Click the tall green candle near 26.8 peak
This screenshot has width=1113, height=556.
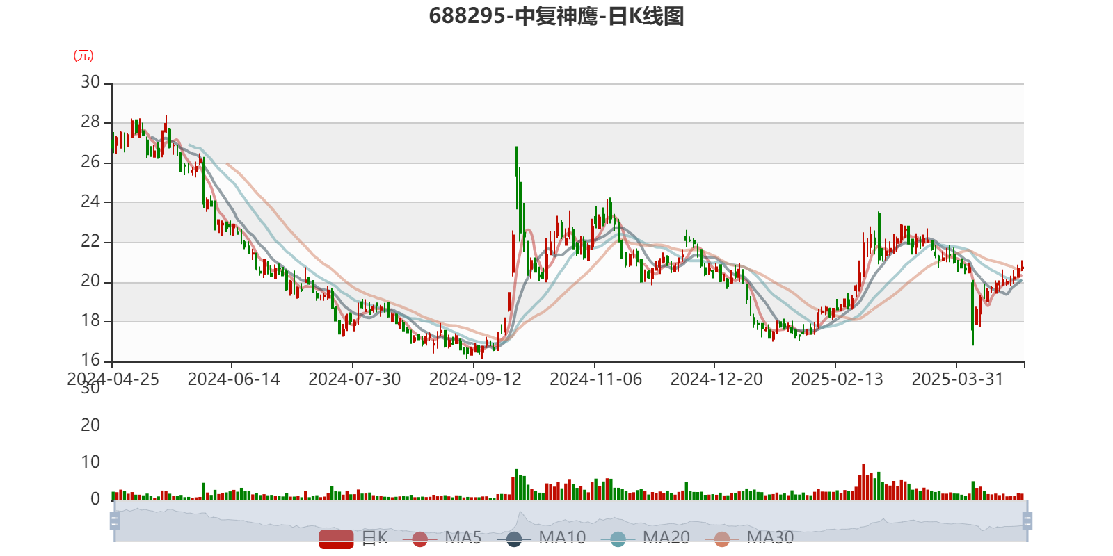pos(516,161)
